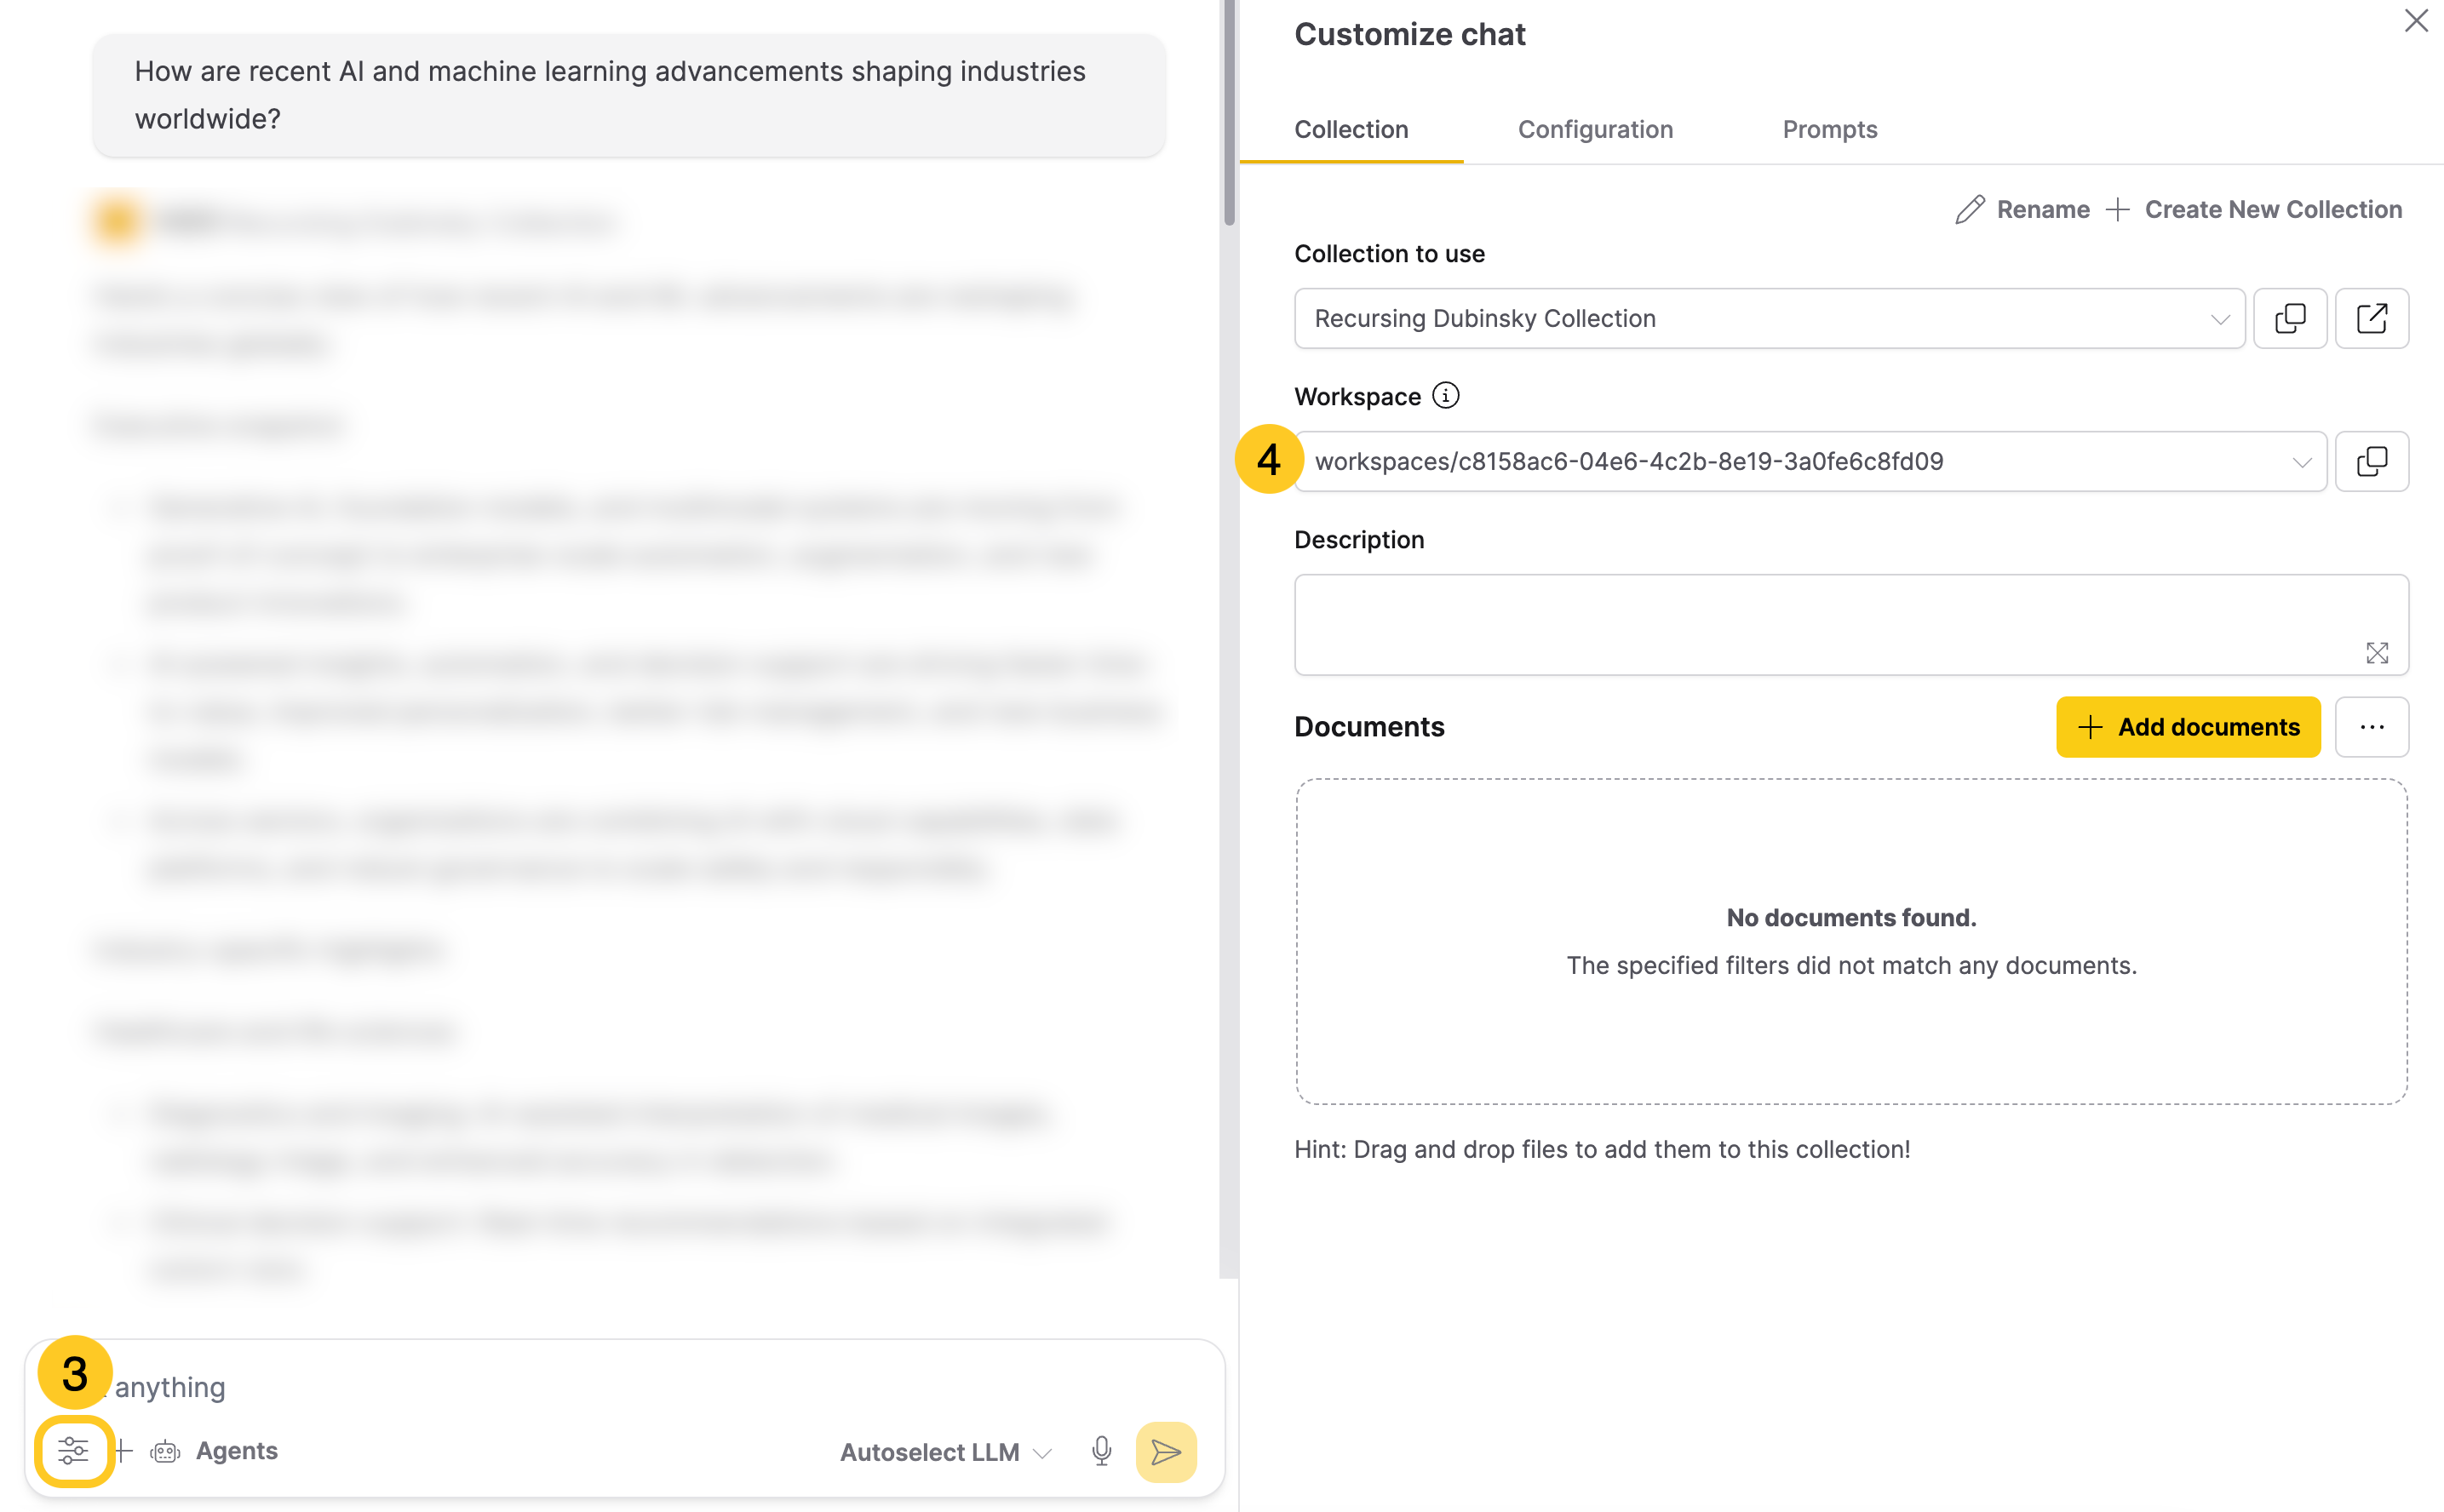Activate voice input with the microphone
The height and width of the screenshot is (1512, 2444).
[1100, 1452]
